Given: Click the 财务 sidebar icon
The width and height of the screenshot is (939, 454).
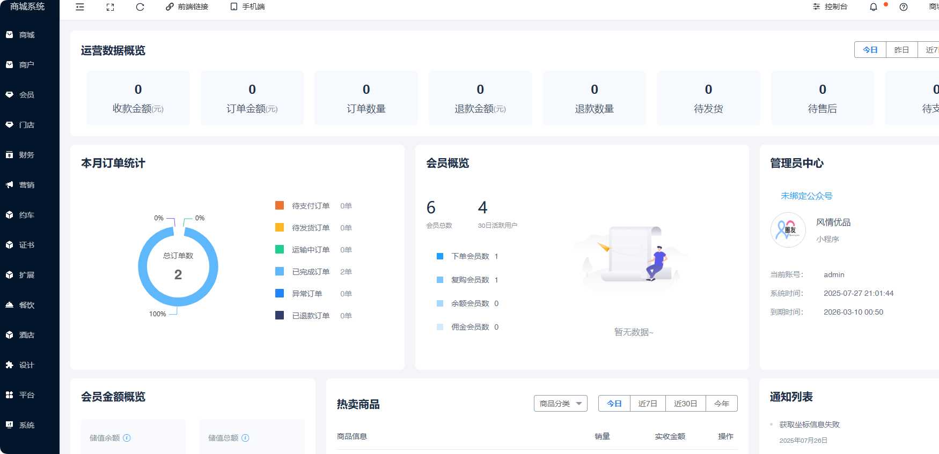Looking at the screenshot, I should tap(9, 154).
